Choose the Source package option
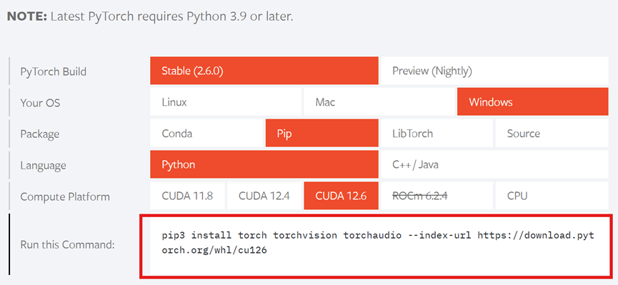Viewport: 618px width, 285px height. [x=552, y=134]
